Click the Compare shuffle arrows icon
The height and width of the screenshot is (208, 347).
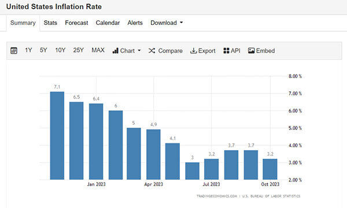pyautogui.click(x=152, y=51)
